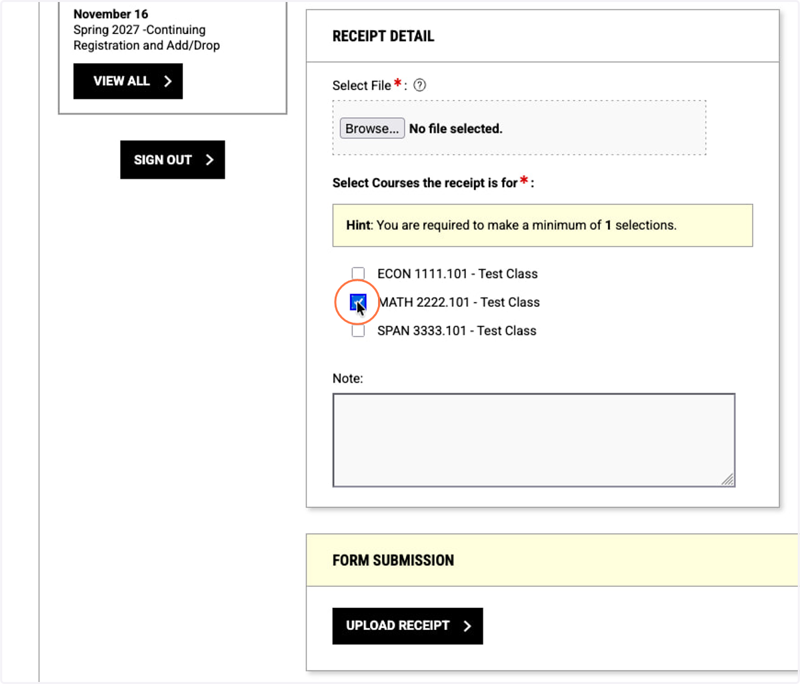The image size is (800, 684).
Task: Click the SPAN 3333.101 - Test Class label
Action: click(x=457, y=331)
